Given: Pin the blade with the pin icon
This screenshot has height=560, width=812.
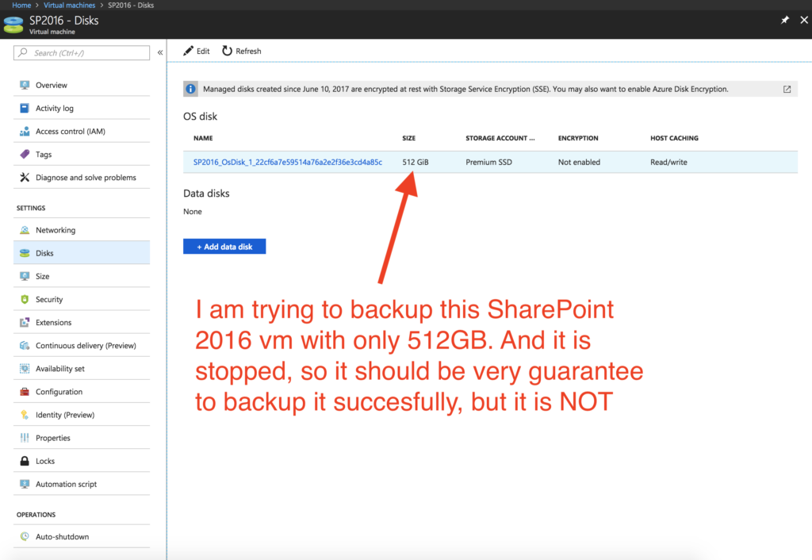Looking at the screenshot, I should click(x=784, y=20).
